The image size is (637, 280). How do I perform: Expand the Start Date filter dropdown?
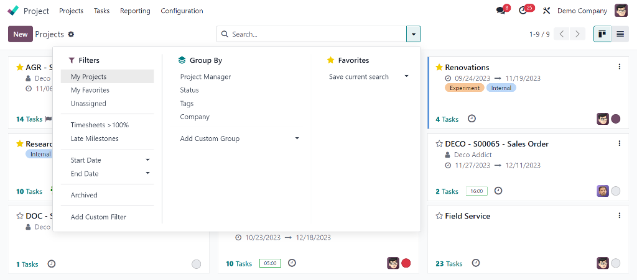(147, 160)
